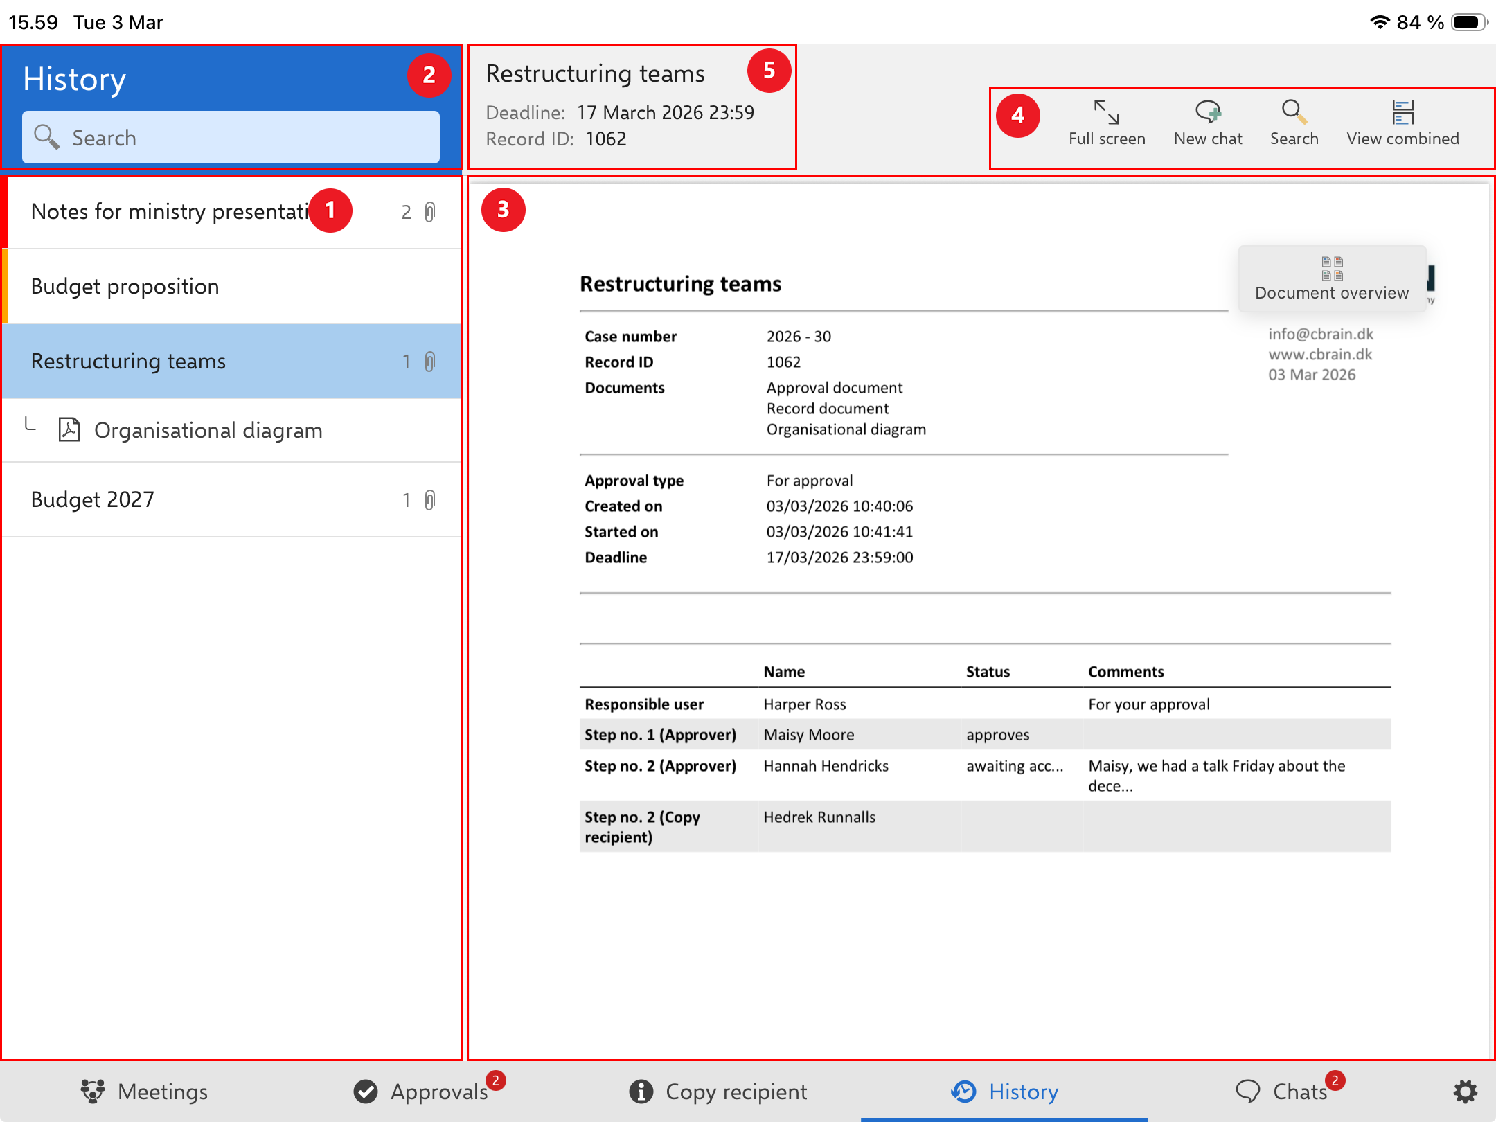Click the Chats speech bubble icon
1496x1122 pixels.
click(1248, 1092)
